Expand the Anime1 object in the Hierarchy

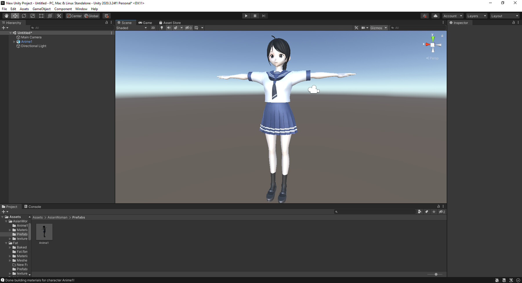(x=14, y=42)
